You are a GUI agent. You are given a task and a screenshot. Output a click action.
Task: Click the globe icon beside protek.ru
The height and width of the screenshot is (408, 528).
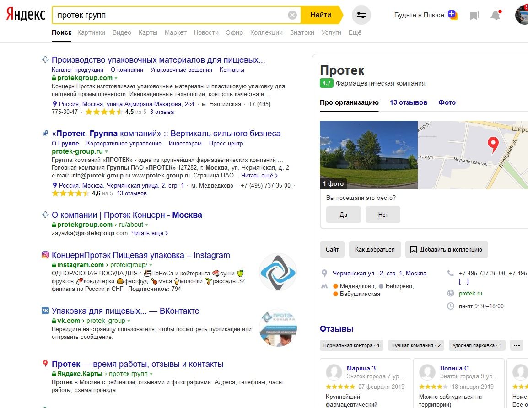(451, 293)
